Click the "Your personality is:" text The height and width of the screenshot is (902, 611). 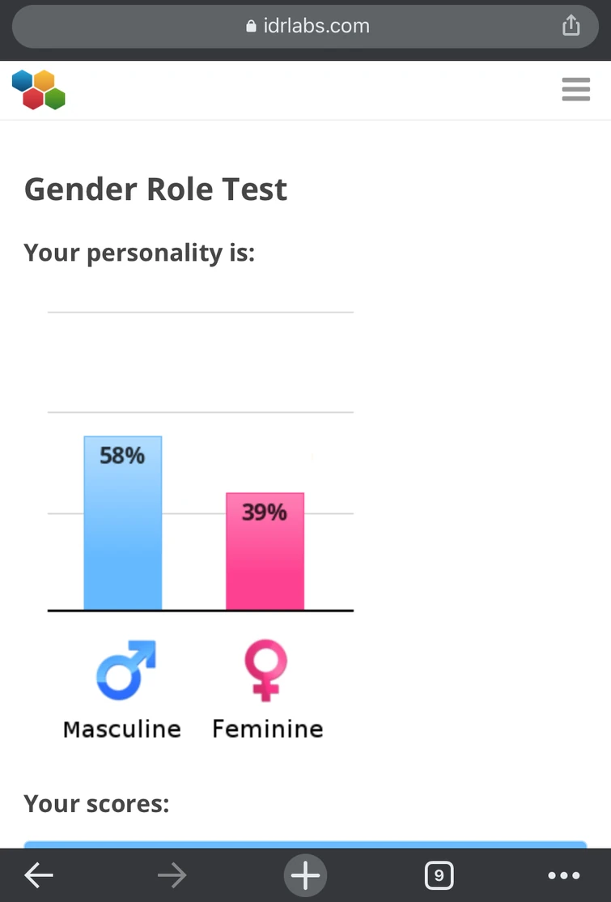[x=139, y=253]
